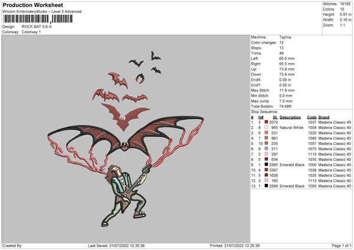Select the Natural White swatch, thread 965
The height and width of the screenshot is (250, 354).
click(267, 127)
